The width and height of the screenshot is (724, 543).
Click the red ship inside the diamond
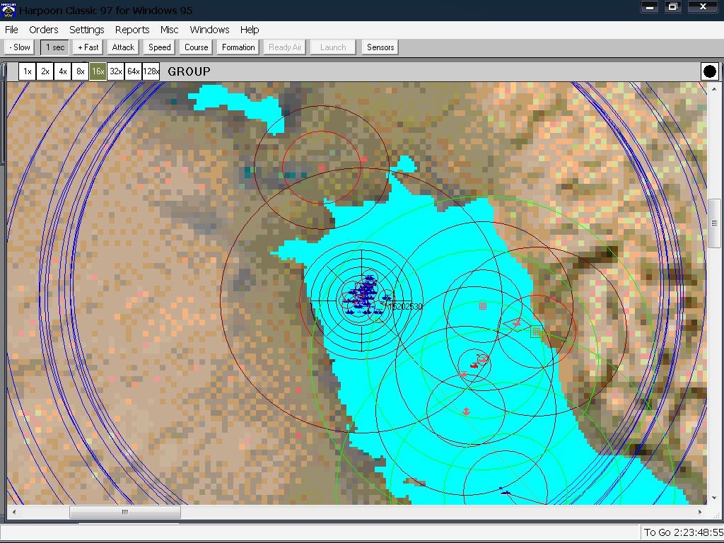[516, 323]
